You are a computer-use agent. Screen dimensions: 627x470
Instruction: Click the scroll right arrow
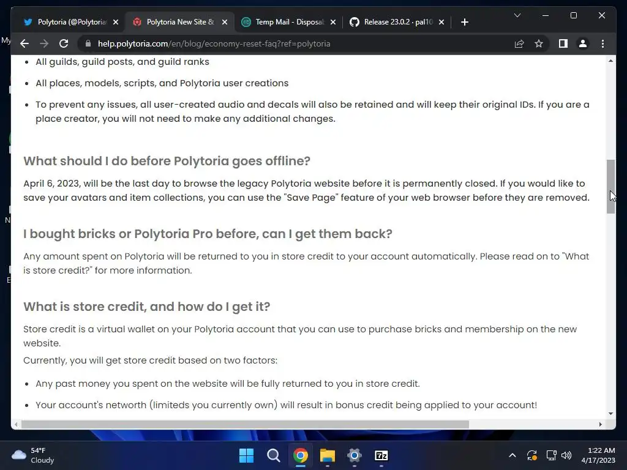[601, 424]
